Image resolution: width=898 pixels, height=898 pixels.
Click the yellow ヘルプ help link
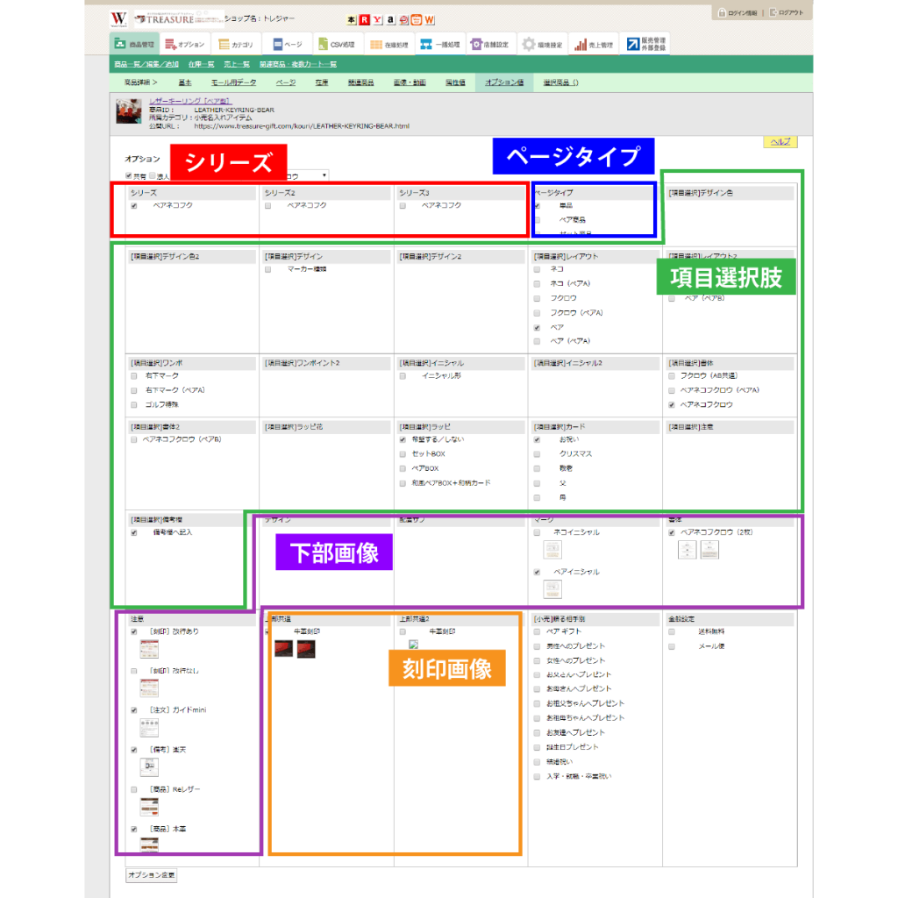click(x=780, y=141)
